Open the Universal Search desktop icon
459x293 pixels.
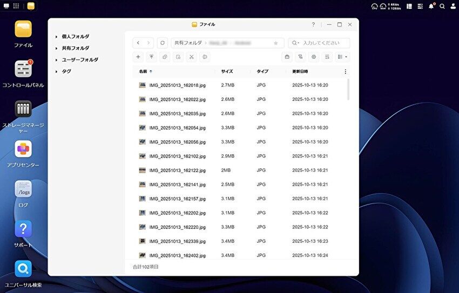[x=23, y=268]
